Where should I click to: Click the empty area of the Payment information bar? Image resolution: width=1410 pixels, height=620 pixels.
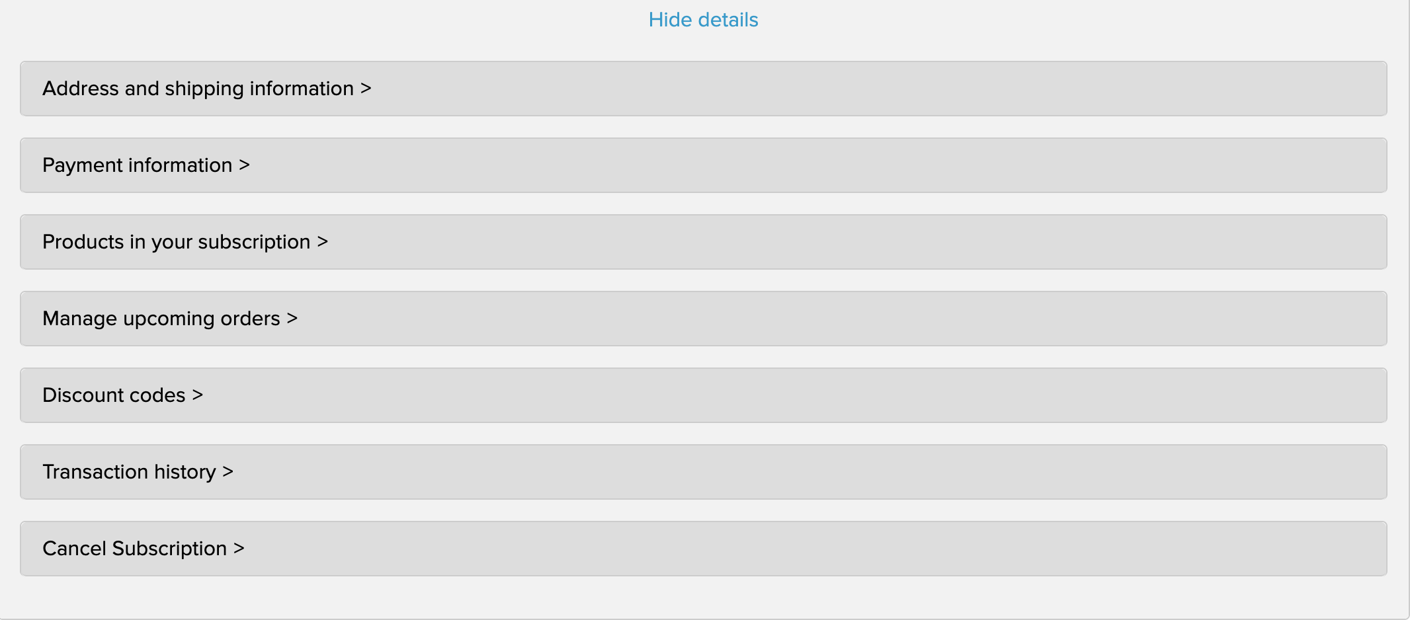(x=794, y=165)
